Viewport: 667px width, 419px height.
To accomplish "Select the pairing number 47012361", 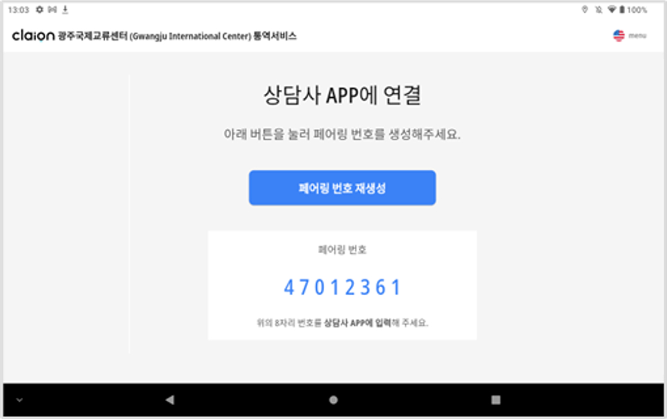I will coord(343,287).
